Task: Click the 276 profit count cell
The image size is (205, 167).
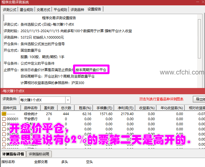Action: (49, 114)
